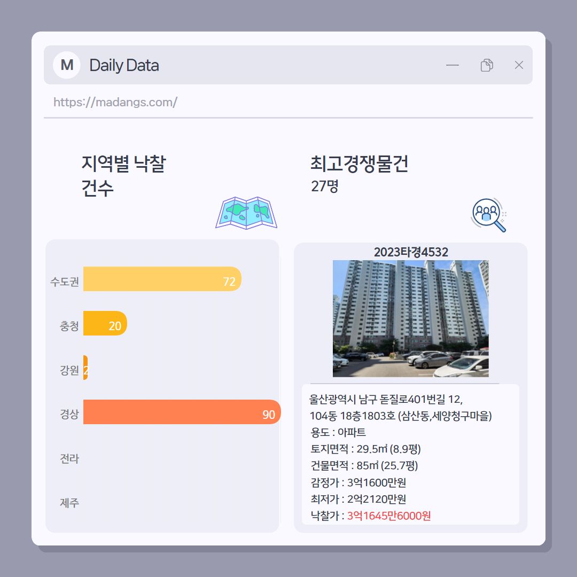Click the copy pages icon in header
The image size is (577, 577).
(x=487, y=65)
